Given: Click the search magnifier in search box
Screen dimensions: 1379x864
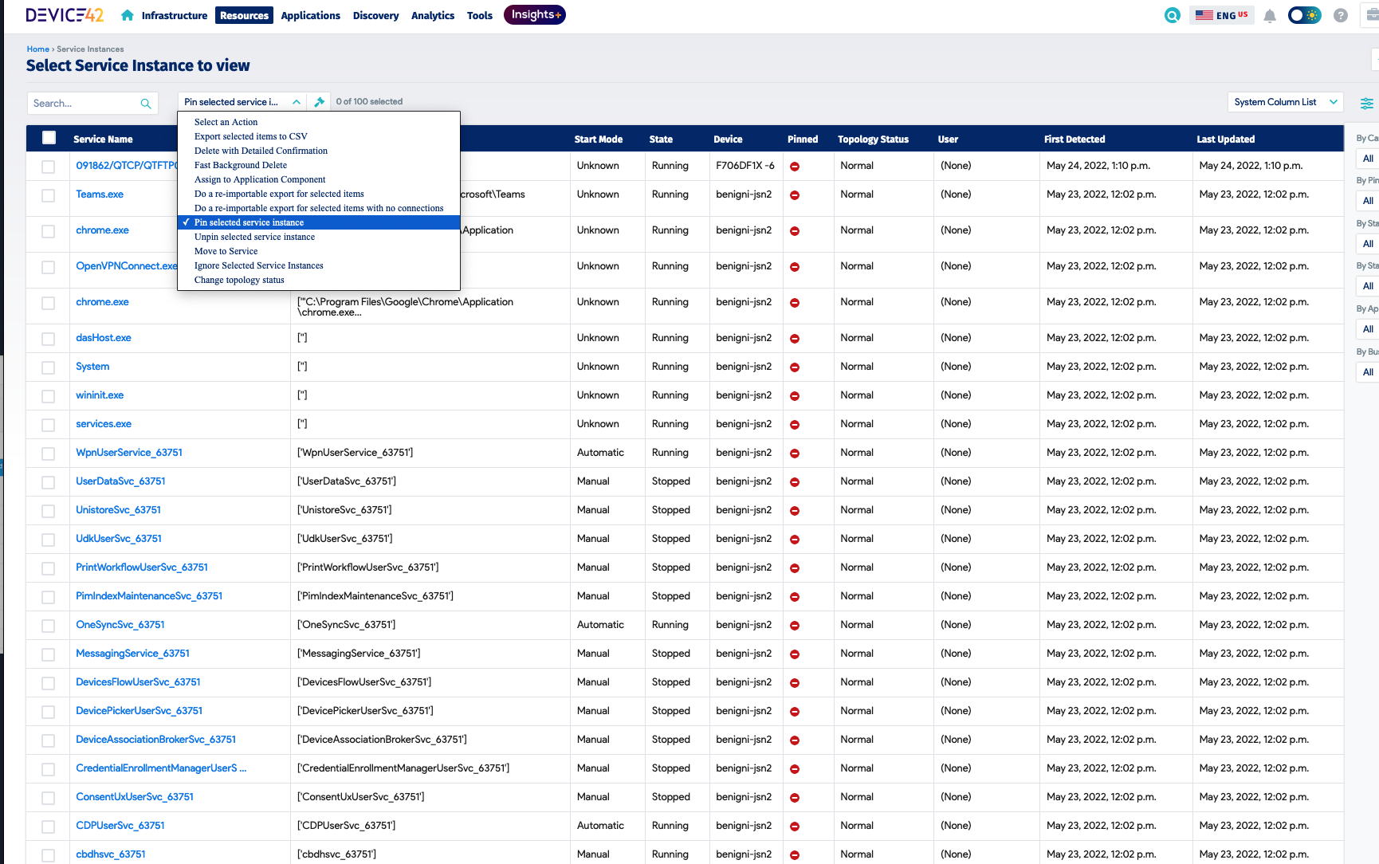Looking at the screenshot, I should coord(146,104).
